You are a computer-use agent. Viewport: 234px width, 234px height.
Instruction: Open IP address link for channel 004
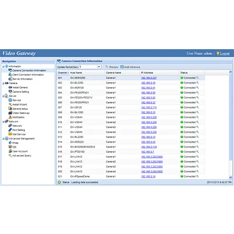pos(148,92)
